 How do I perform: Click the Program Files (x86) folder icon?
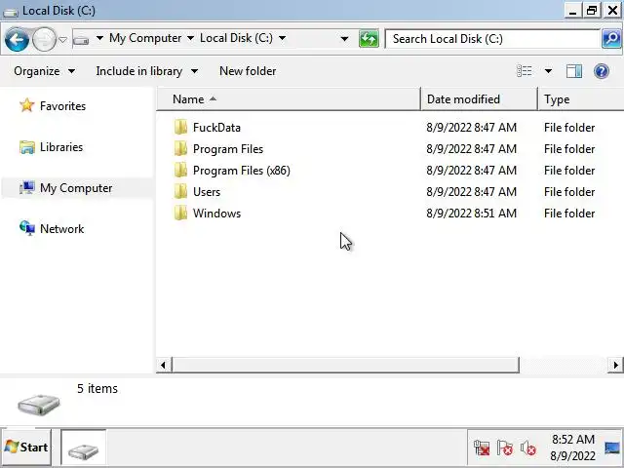click(x=180, y=171)
